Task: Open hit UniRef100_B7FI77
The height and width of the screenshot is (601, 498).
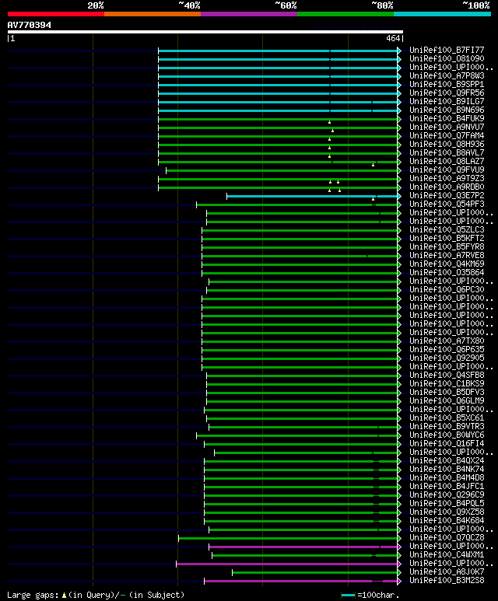Action: 447,51
